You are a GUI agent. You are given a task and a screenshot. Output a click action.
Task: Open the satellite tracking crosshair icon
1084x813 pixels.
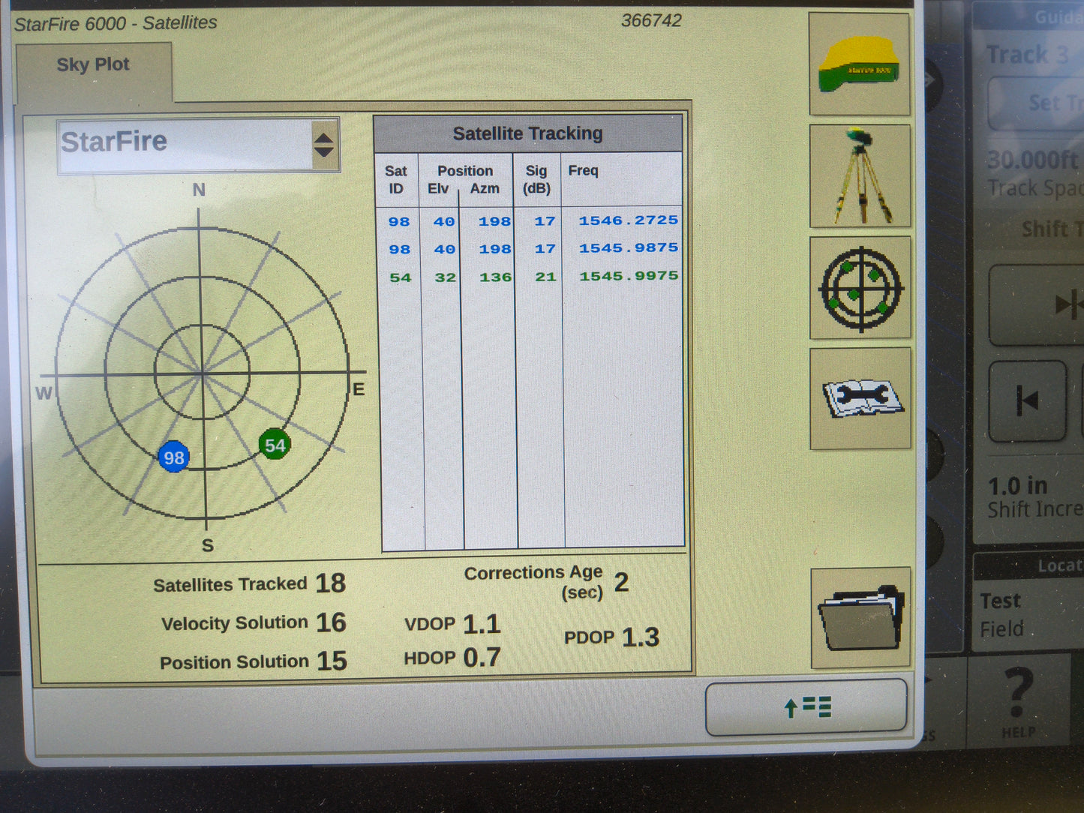860,288
